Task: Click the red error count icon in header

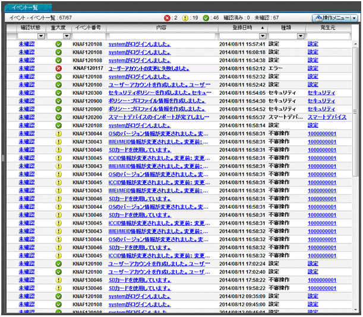Action: pos(167,18)
